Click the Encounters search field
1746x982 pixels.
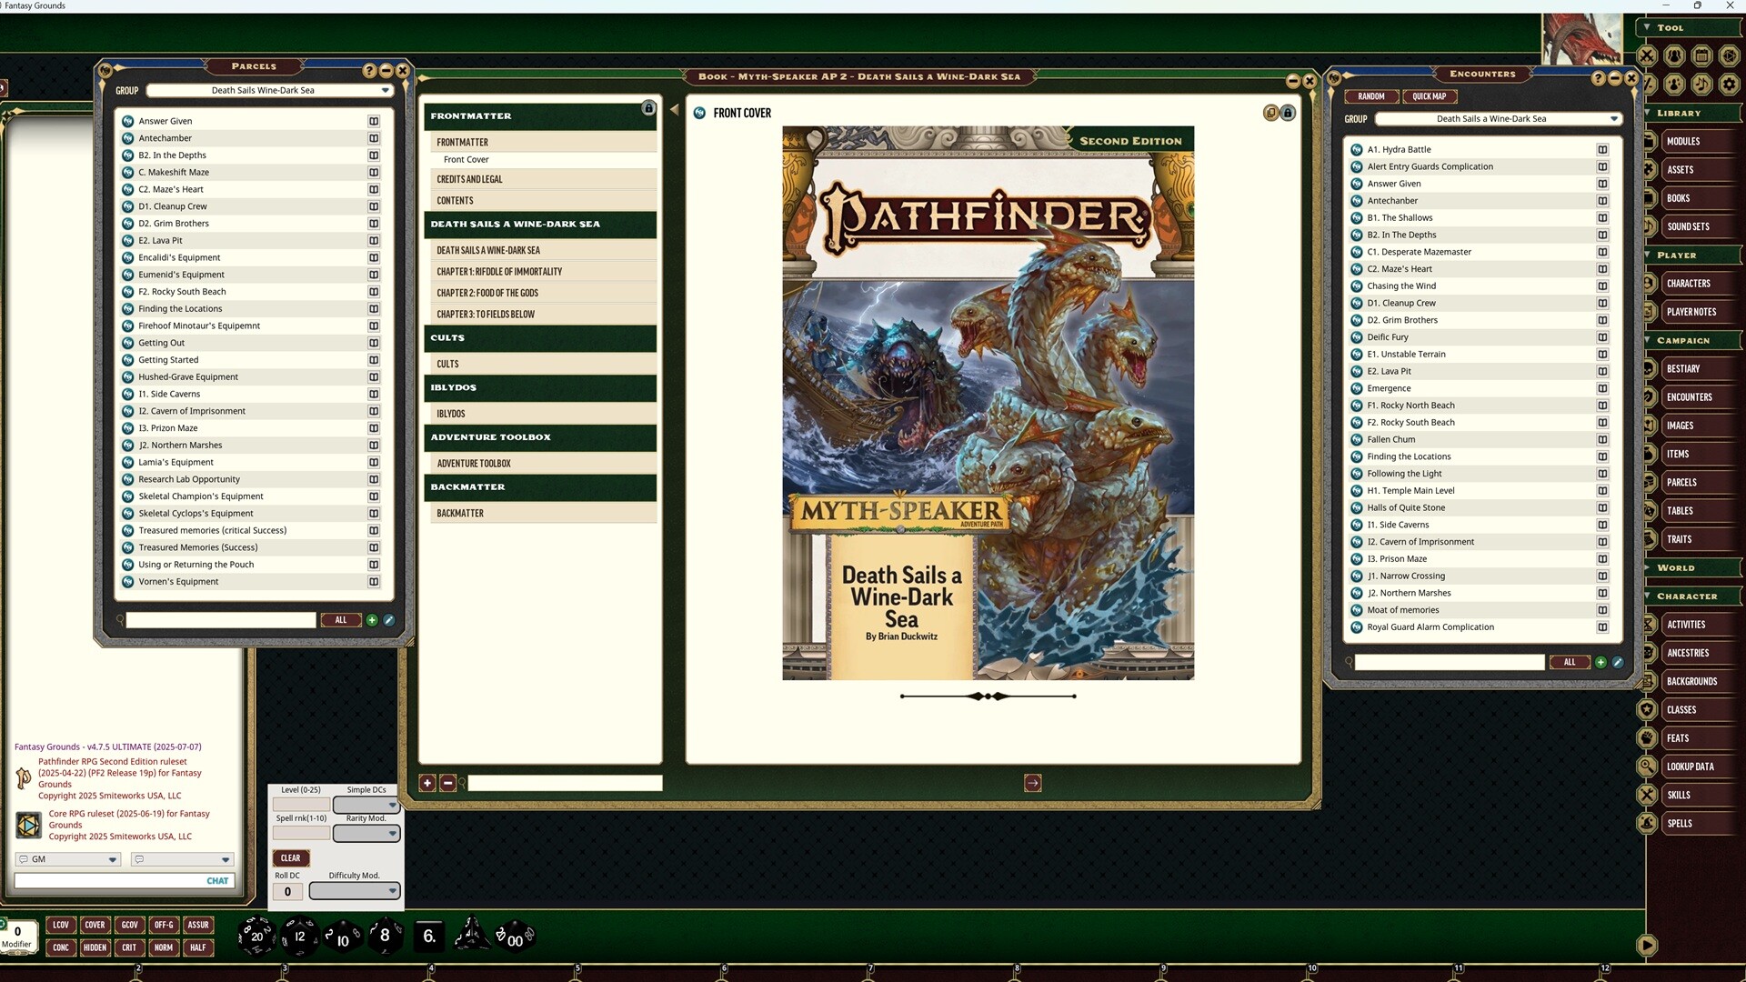[1450, 661]
